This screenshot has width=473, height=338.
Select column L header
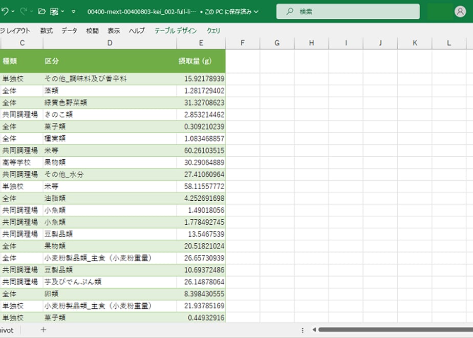coord(449,43)
